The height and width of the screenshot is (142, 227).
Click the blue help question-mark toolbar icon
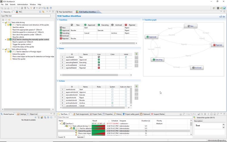[51, 8]
